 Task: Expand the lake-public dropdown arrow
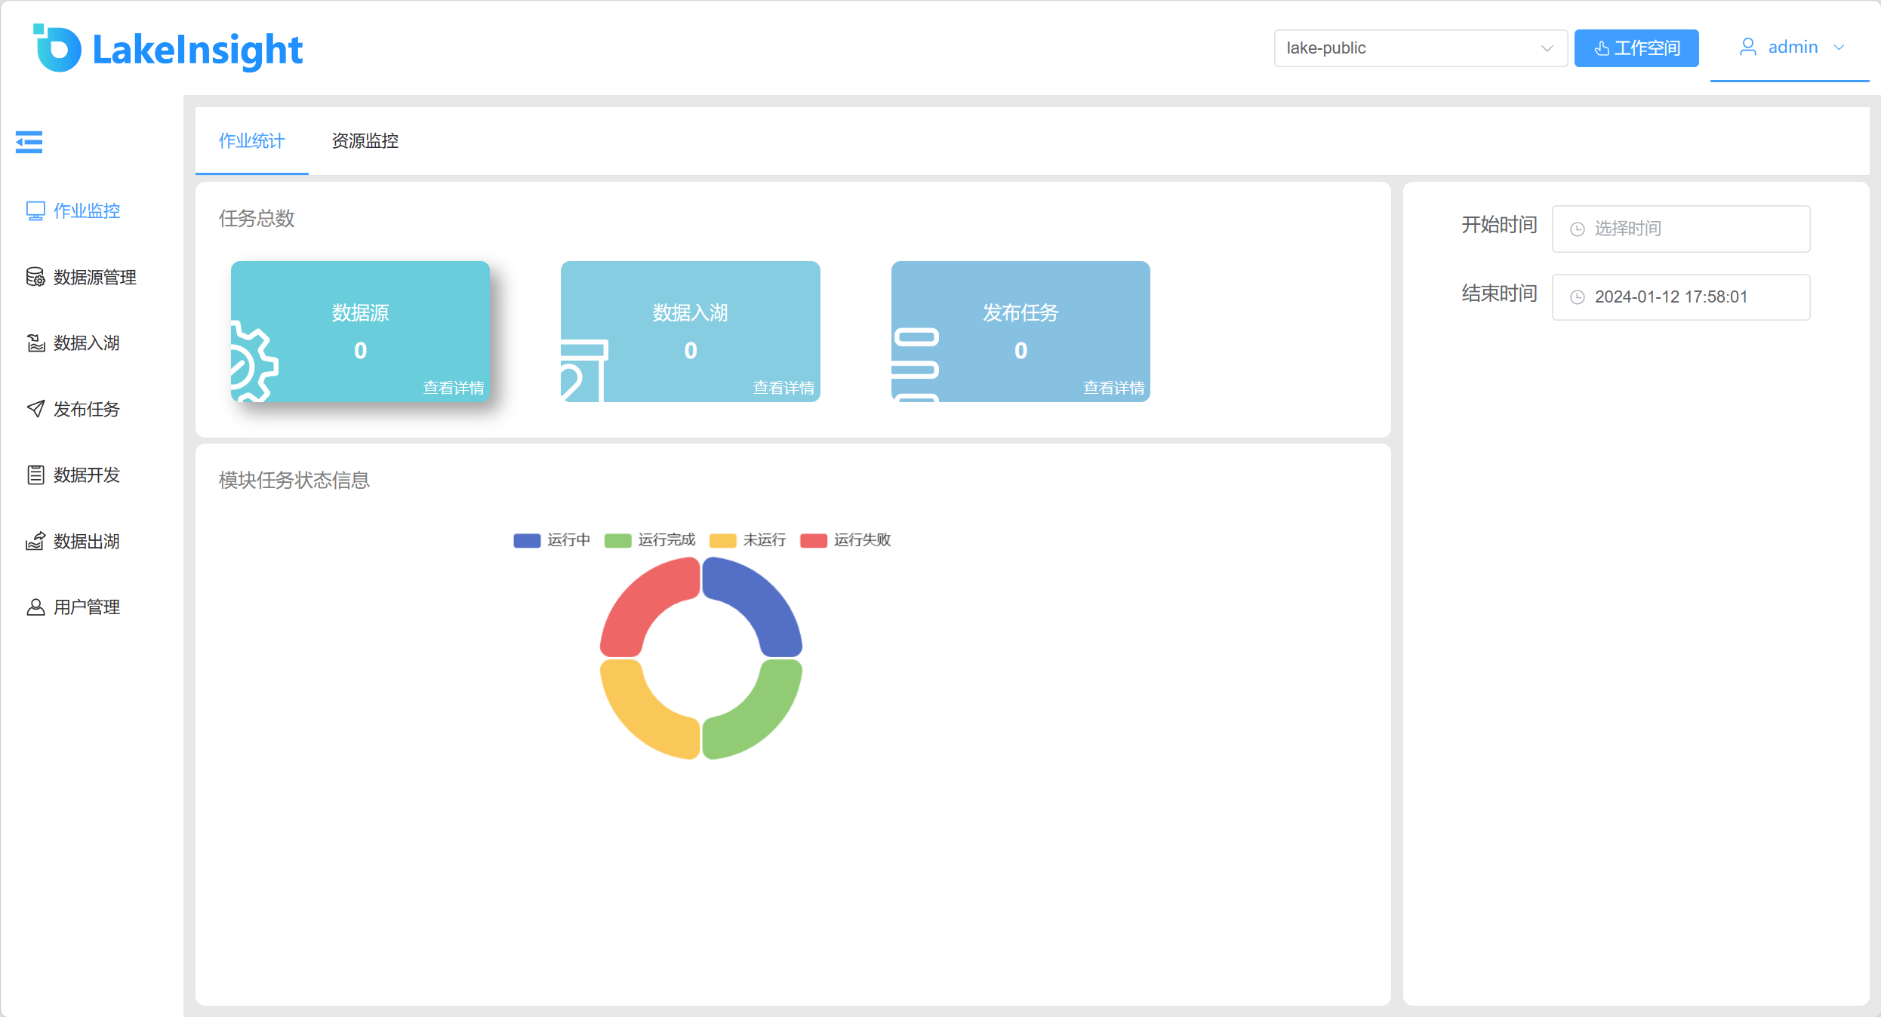1547,48
